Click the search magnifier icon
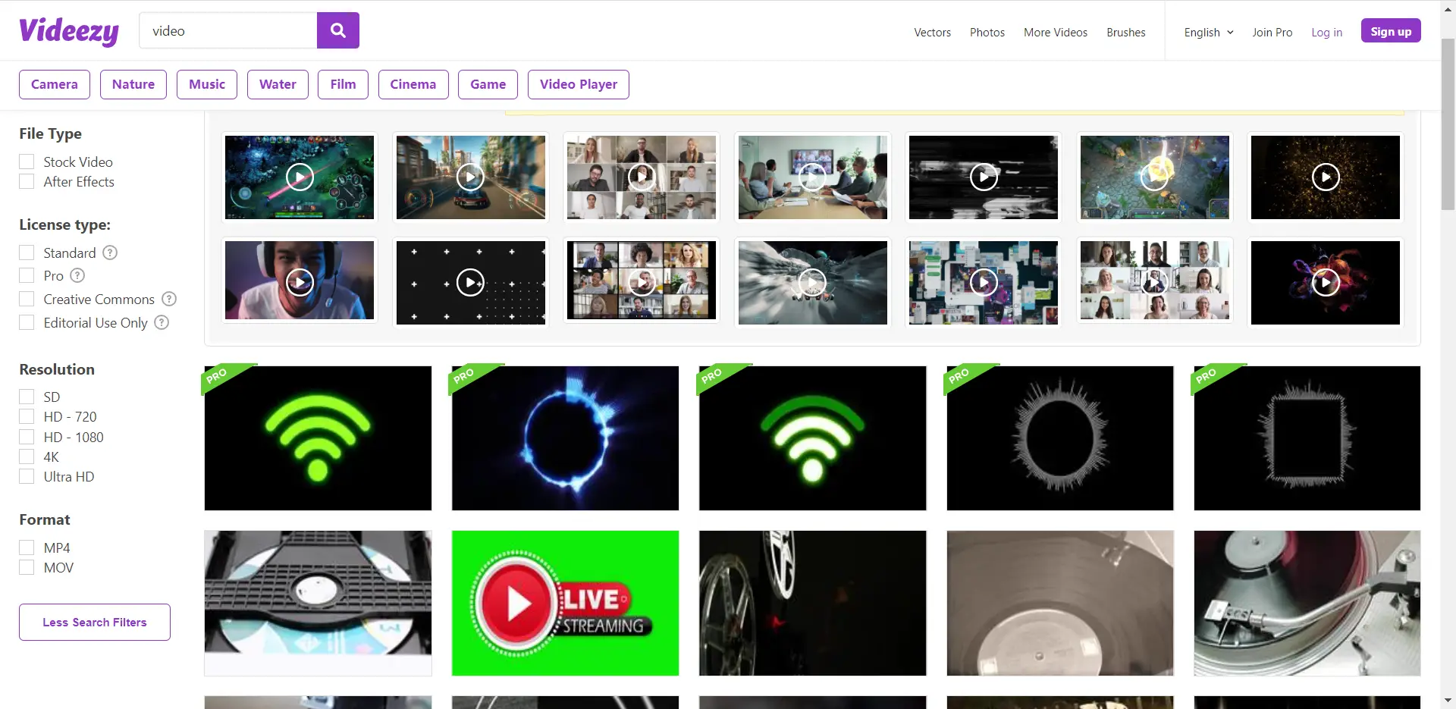 [x=337, y=30]
